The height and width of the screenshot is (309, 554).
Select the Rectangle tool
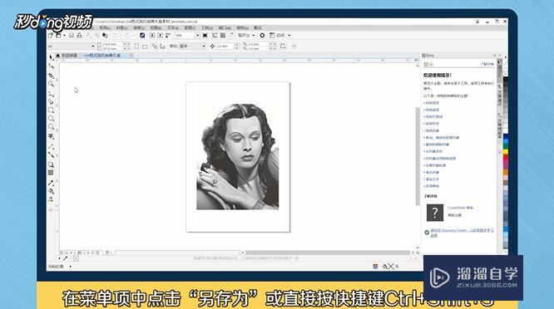[x=51, y=110]
